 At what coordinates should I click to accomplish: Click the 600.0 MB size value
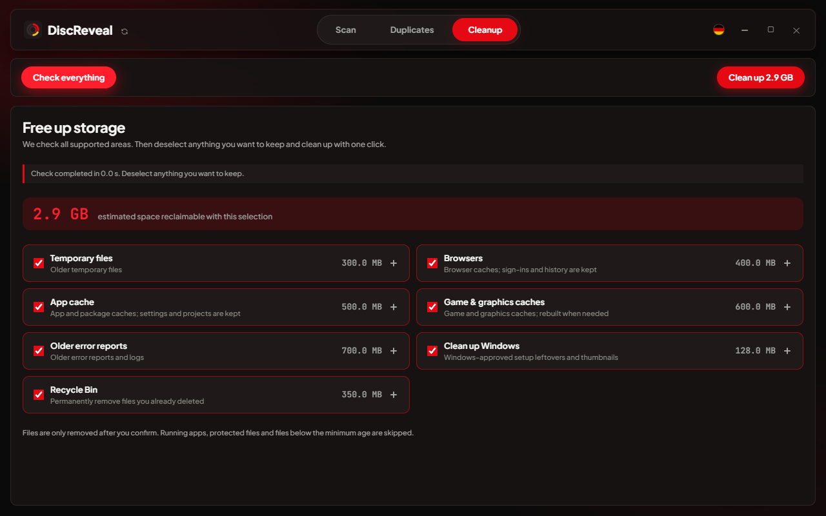755,307
